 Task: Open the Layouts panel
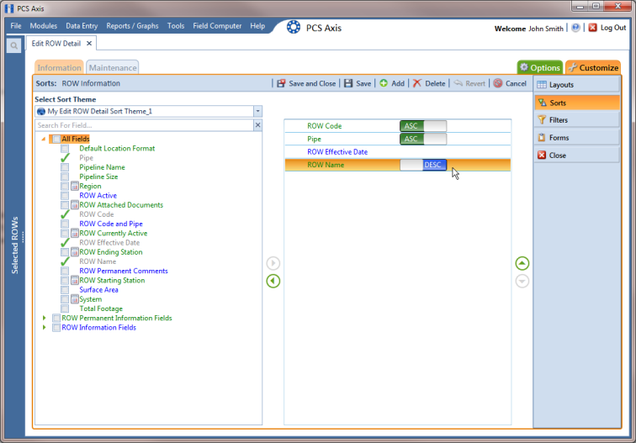click(x=577, y=85)
